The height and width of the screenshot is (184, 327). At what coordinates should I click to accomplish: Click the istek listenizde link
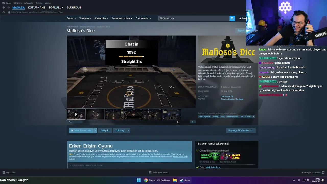pos(213,167)
